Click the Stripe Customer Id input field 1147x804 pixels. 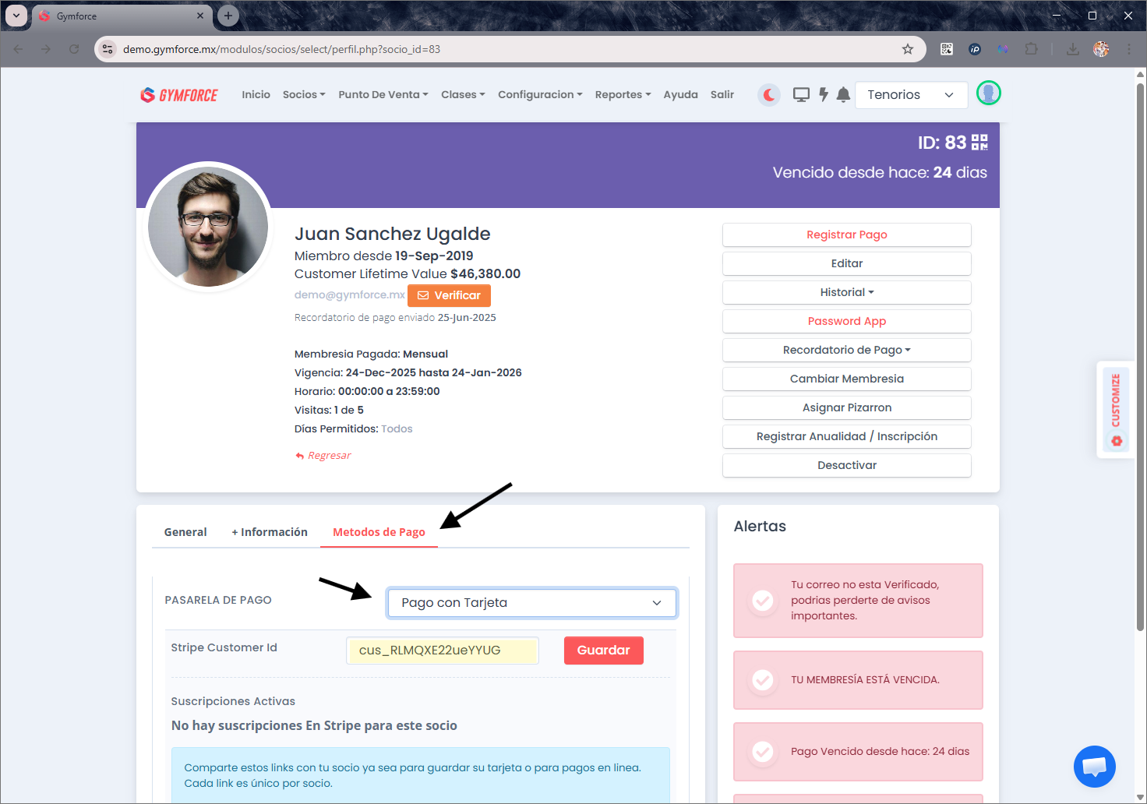click(442, 650)
